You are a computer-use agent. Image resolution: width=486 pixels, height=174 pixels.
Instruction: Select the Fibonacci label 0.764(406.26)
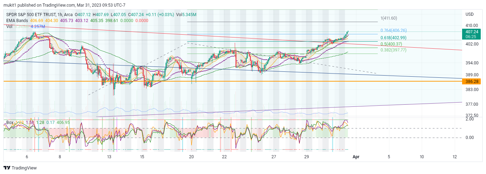point(394,30)
